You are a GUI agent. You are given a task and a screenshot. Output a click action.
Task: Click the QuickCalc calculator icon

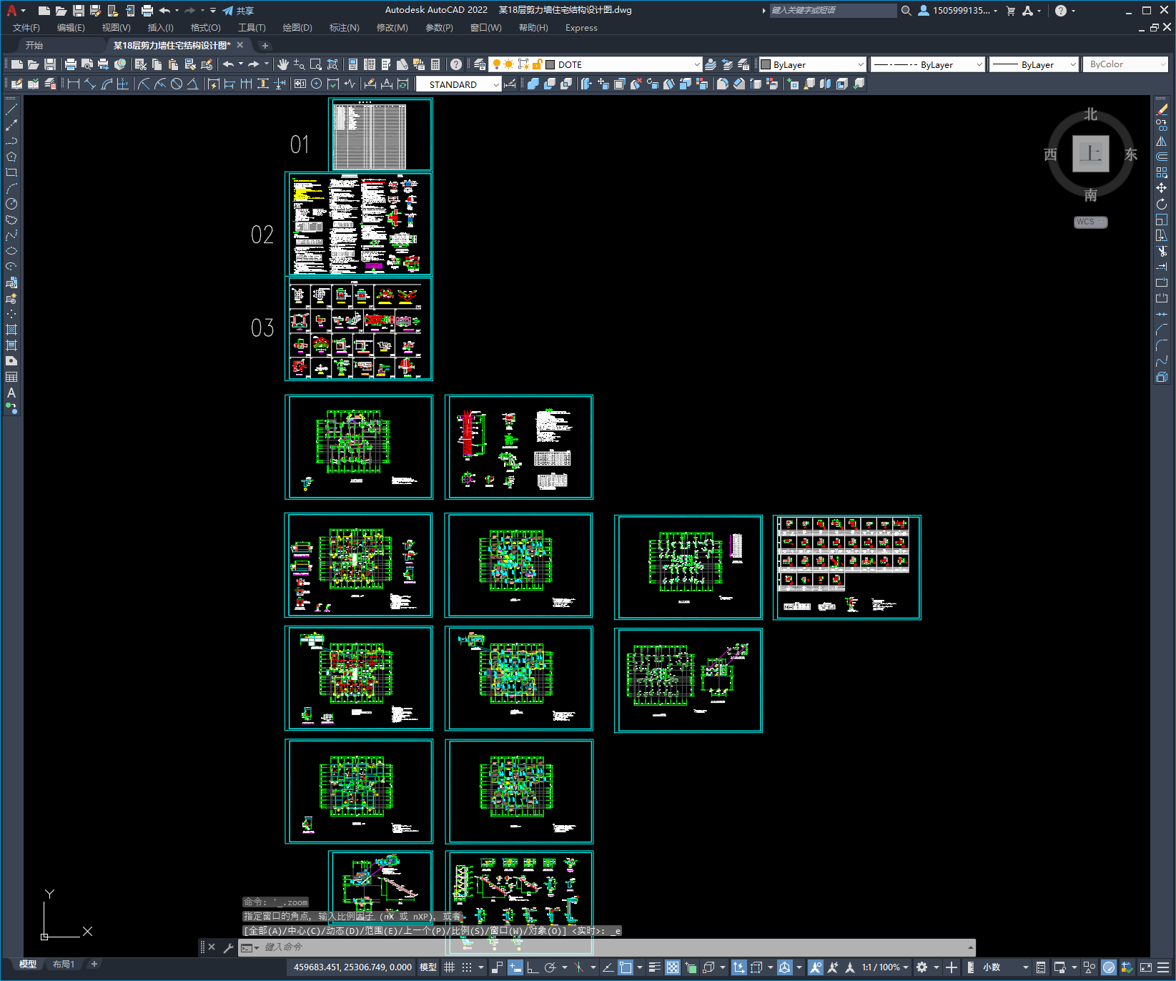point(435,64)
